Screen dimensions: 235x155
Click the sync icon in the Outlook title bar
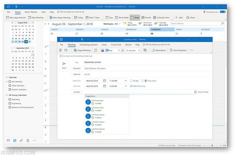(x=8, y=7)
